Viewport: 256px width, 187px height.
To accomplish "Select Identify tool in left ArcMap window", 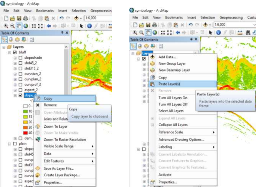I will point(89,26).
